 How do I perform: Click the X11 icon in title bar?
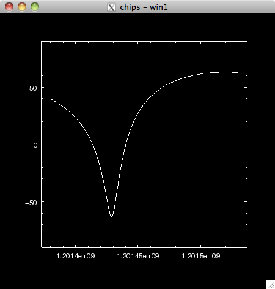(111, 7)
